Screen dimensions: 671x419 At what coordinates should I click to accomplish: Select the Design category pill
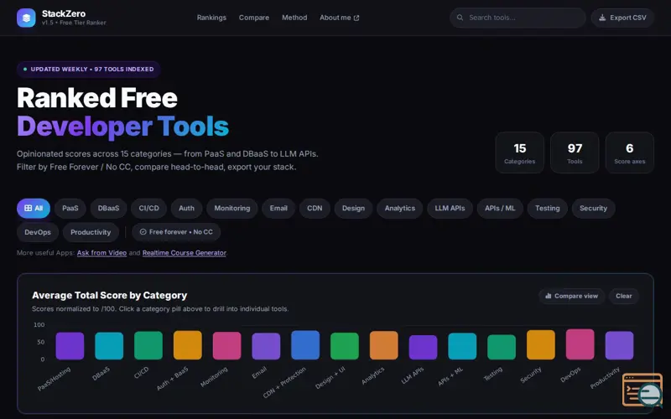pyautogui.click(x=353, y=208)
